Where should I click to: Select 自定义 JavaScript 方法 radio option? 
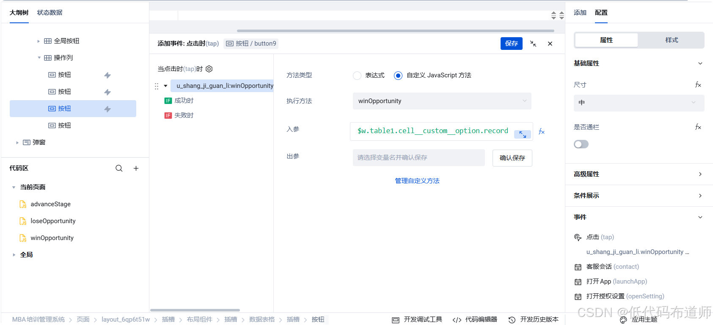(398, 75)
